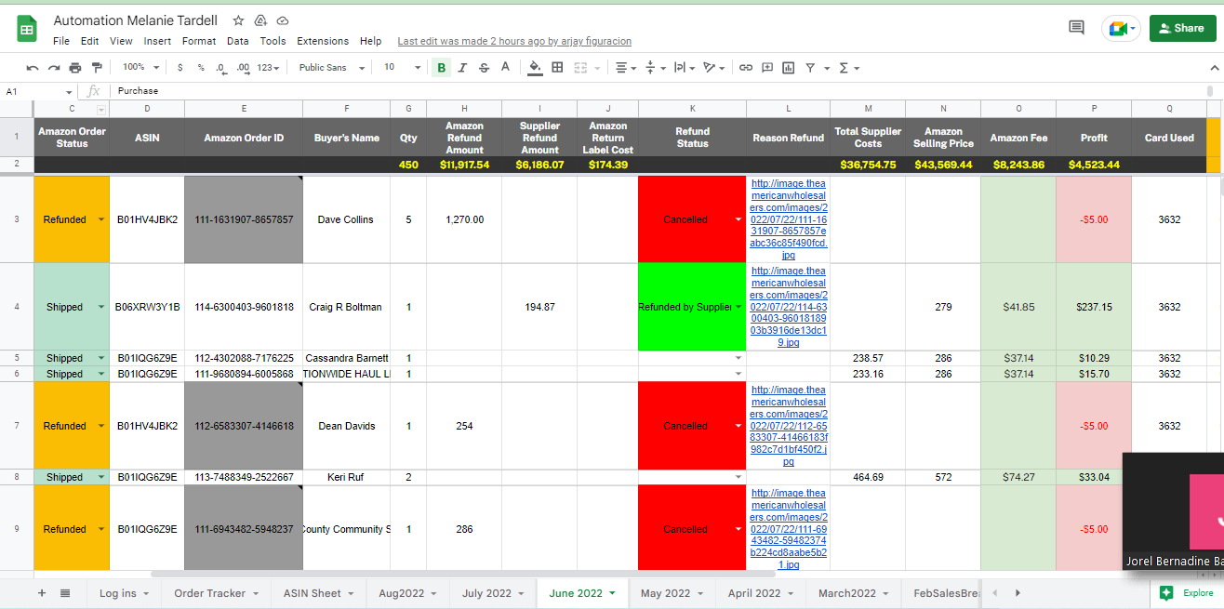Open the 100% zoom dropdown
Image resolution: width=1224 pixels, height=609 pixels.
pos(141,68)
